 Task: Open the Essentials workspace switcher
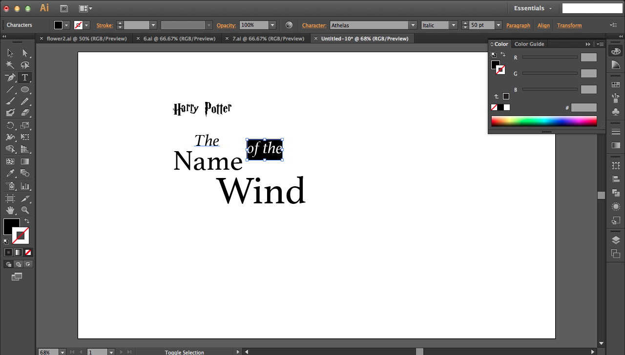click(x=533, y=8)
